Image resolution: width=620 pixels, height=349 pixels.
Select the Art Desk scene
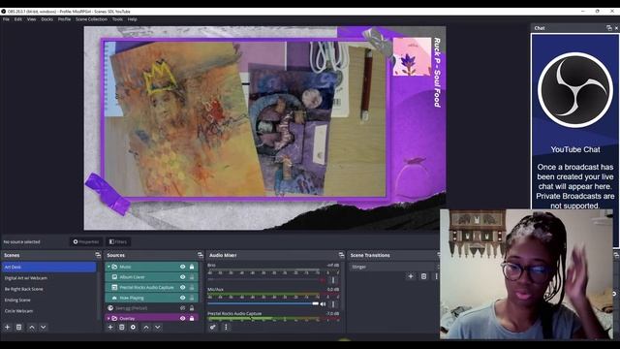49,268
